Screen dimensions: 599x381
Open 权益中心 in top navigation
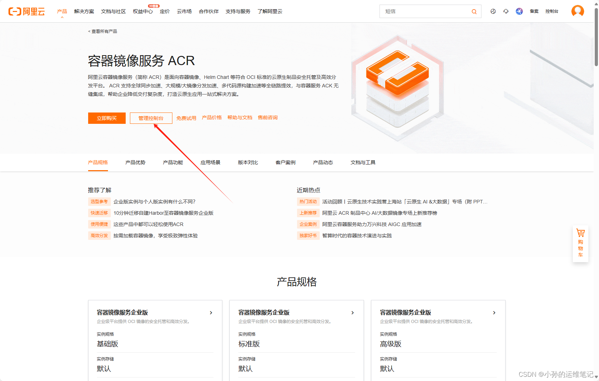pos(143,11)
